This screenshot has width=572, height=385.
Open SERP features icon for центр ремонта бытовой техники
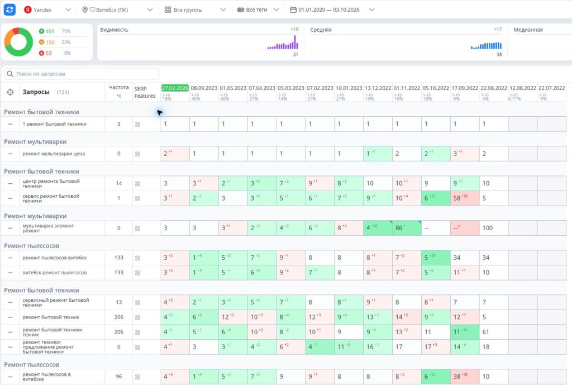pyautogui.click(x=137, y=183)
